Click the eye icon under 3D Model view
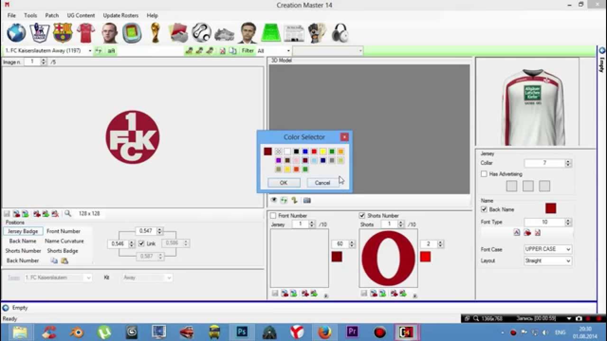 274,200
